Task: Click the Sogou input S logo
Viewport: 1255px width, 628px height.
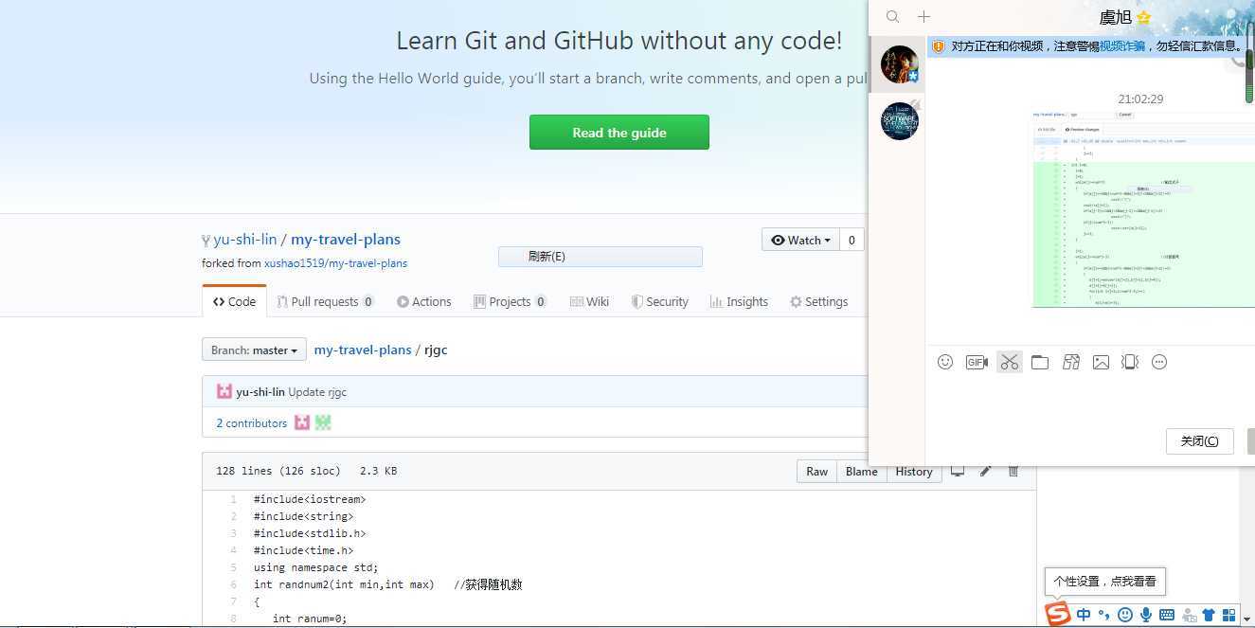Action: (1057, 614)
